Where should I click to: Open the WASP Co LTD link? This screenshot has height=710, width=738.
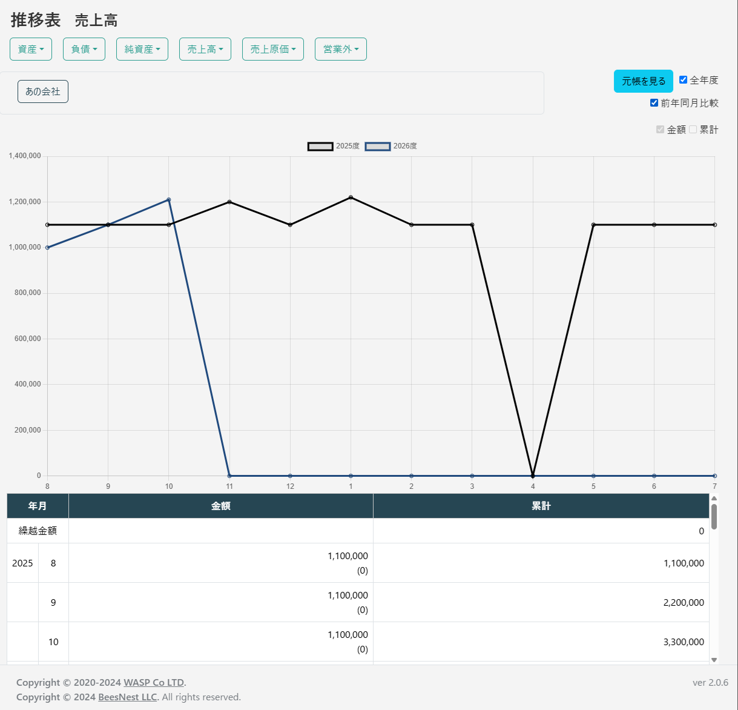[x=154, y=683]
